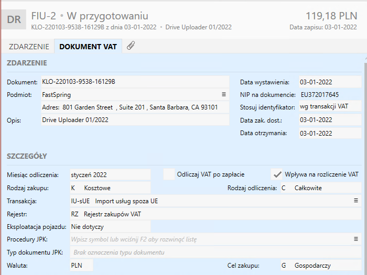Select the Miesiąc odliczenia field
Image resolution: width=367 pixels, height=275 pixels.
point(109,174)
